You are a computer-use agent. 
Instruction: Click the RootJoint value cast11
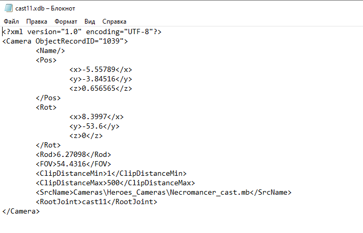pos(94,202)
